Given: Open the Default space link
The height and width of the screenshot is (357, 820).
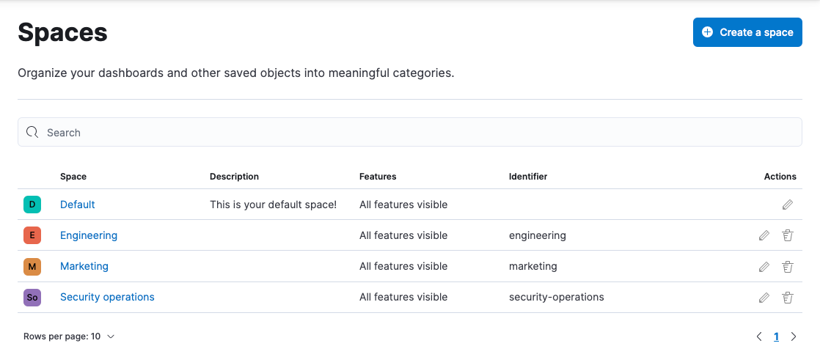Looking at the screenshot, I should [x=78, y=205].
